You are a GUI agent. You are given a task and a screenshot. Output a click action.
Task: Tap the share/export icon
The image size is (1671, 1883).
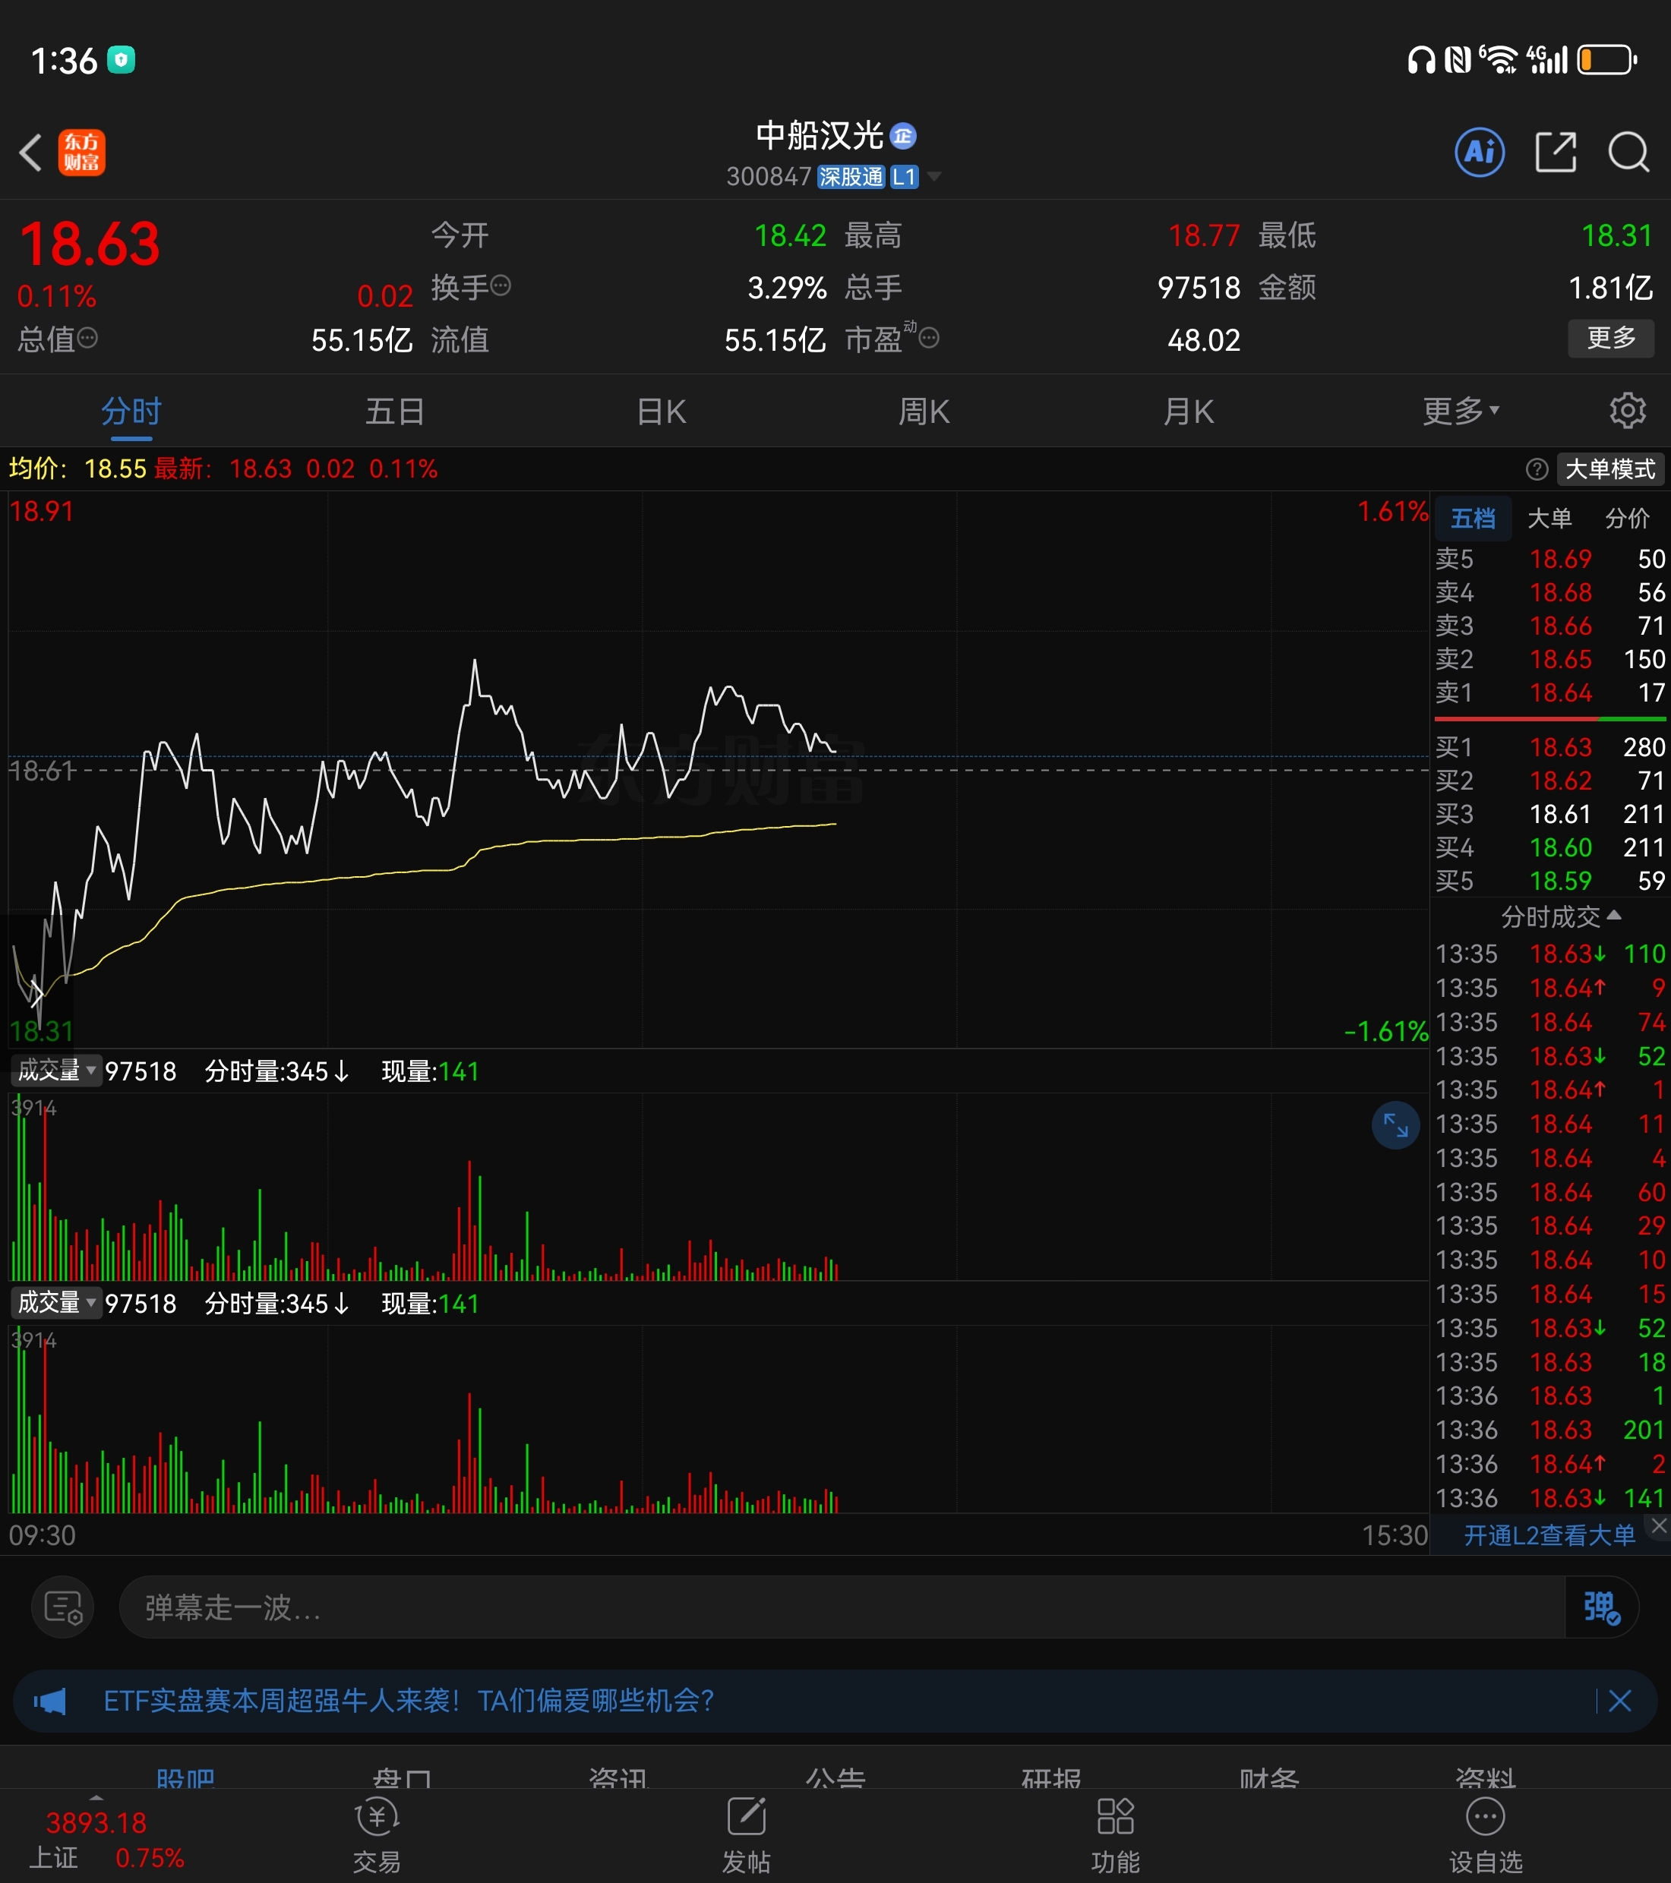[x=1556, y=152]
